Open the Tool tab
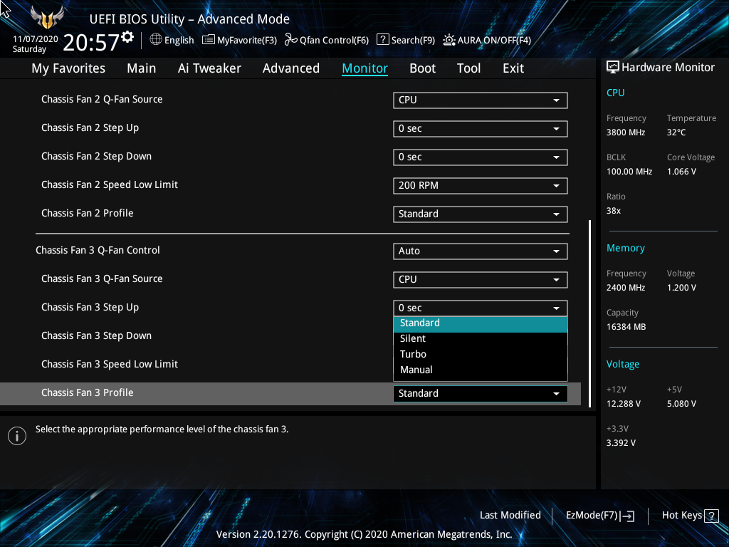The image size is (729, 547). [468, 68]
